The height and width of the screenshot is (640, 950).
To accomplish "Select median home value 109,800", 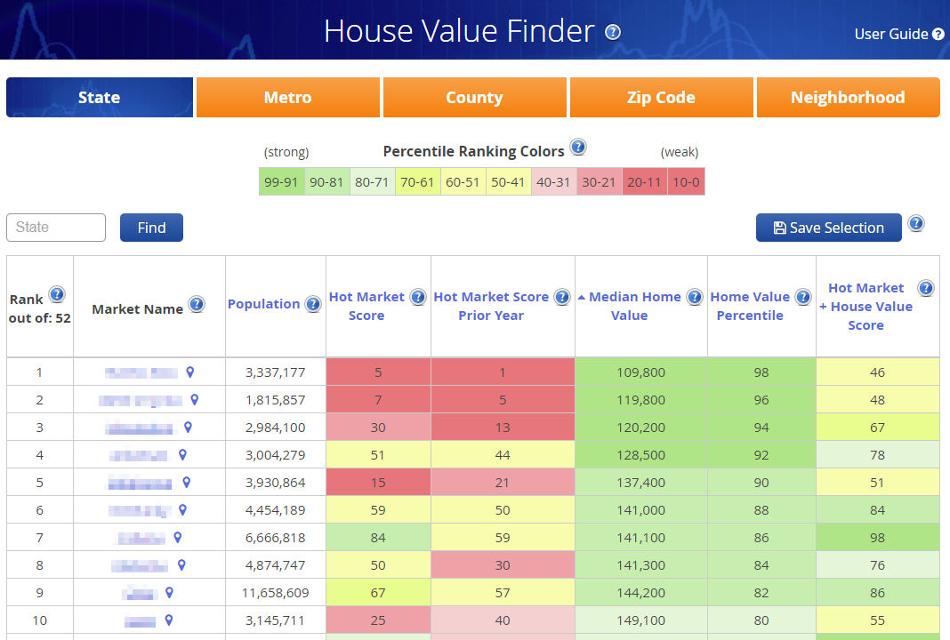I will (641, 372).
